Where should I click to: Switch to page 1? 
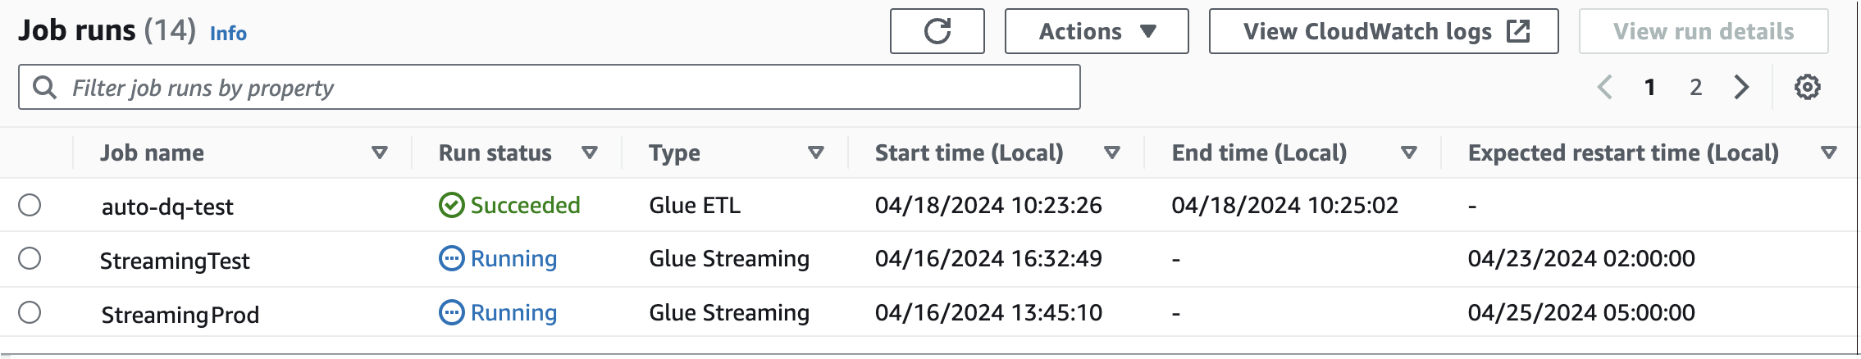1649,87
